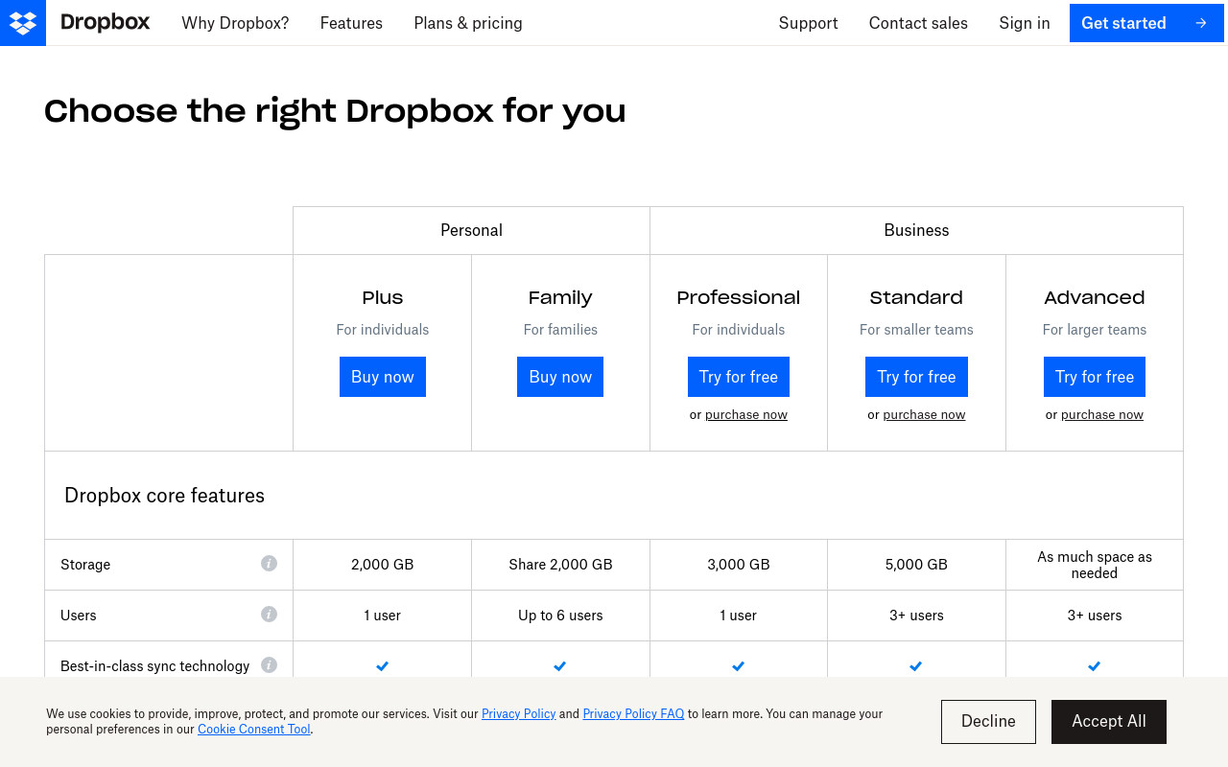1228x767 pixels.
Task: Open the Support page
Action: [808, 23]
